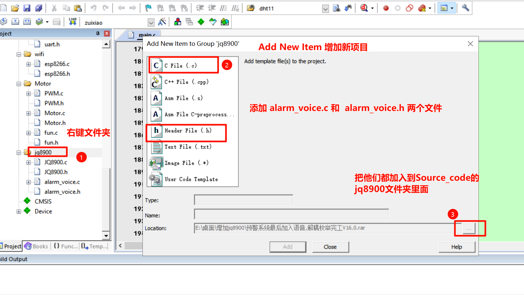Image resolution: width=524 pixels, height=295 pixels.
Task: Click the Add button in dialog
Action: pos(288,247)
